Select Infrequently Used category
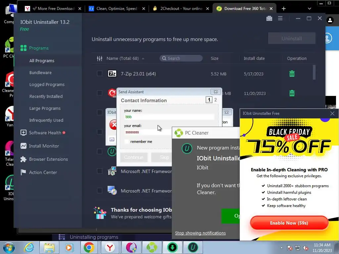Viewport: 339px width, 254px height. coord(46,120)
